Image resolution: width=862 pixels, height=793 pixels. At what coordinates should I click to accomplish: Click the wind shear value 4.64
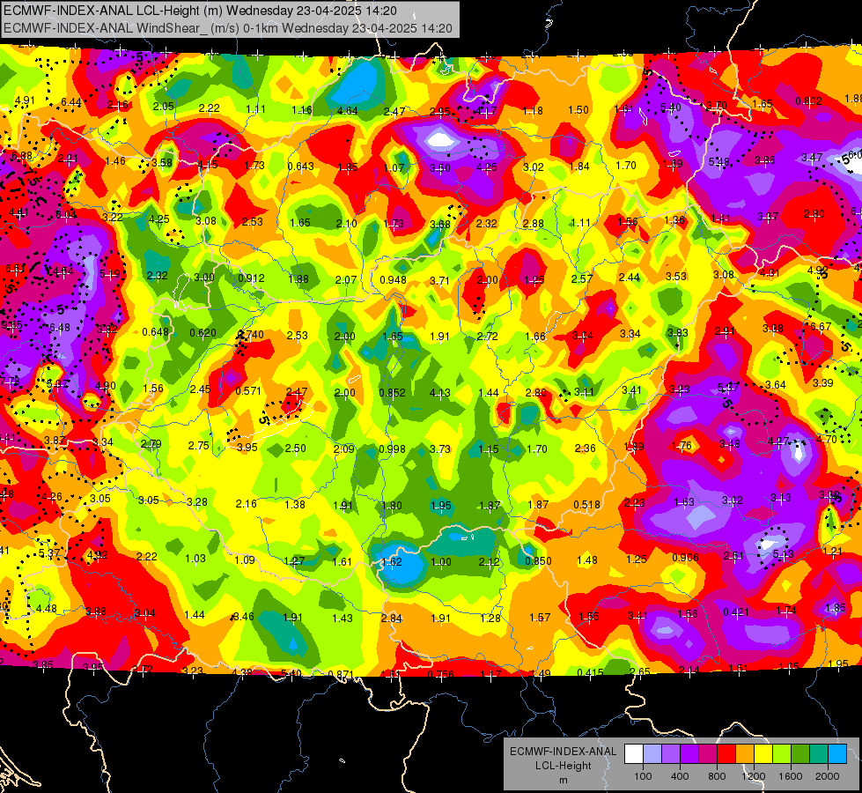tap(348, 111)
